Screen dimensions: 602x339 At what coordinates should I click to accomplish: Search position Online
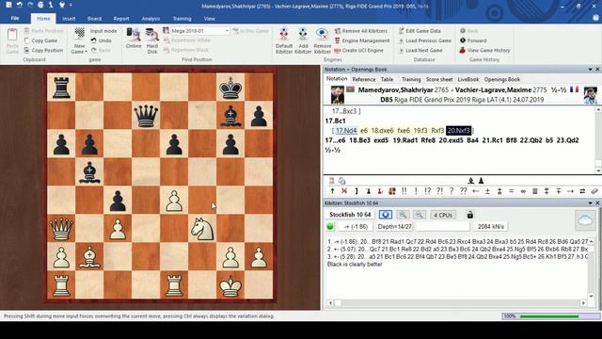point(134,38)
